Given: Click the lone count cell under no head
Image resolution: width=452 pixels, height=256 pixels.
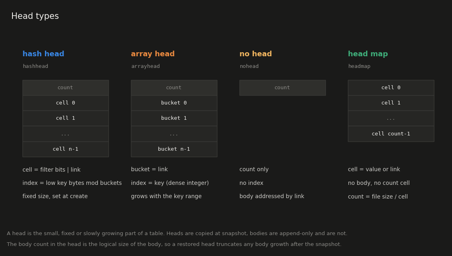Looking at the screenshot, I should tap(282, 88).
